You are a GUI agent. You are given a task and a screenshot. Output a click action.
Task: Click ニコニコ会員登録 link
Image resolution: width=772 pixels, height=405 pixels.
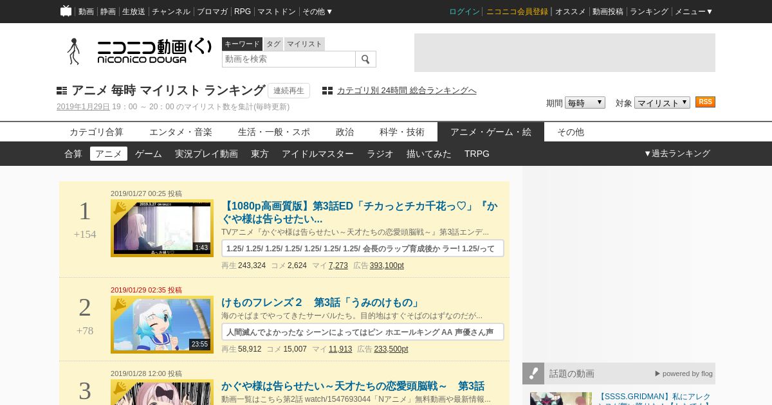click(517, 12)
